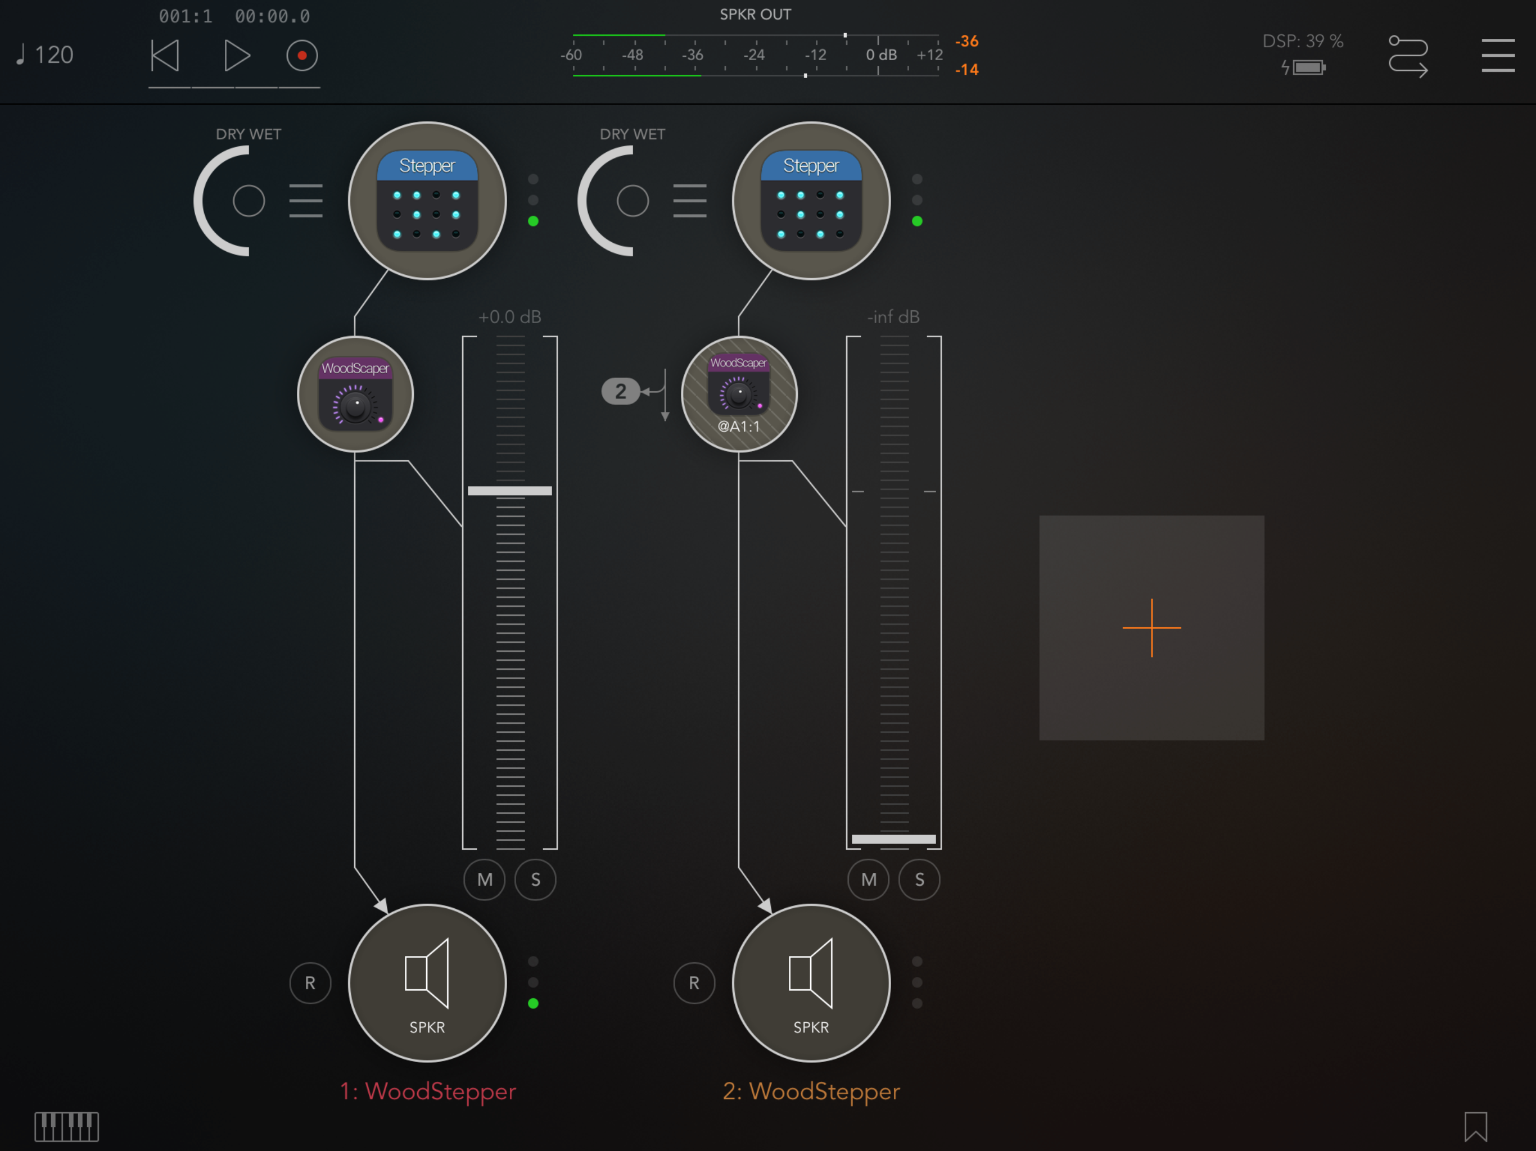Open WoodScaper plugin on channel 1
This screenshot has width=1536, height=1151.
click(x=355, y=395)
